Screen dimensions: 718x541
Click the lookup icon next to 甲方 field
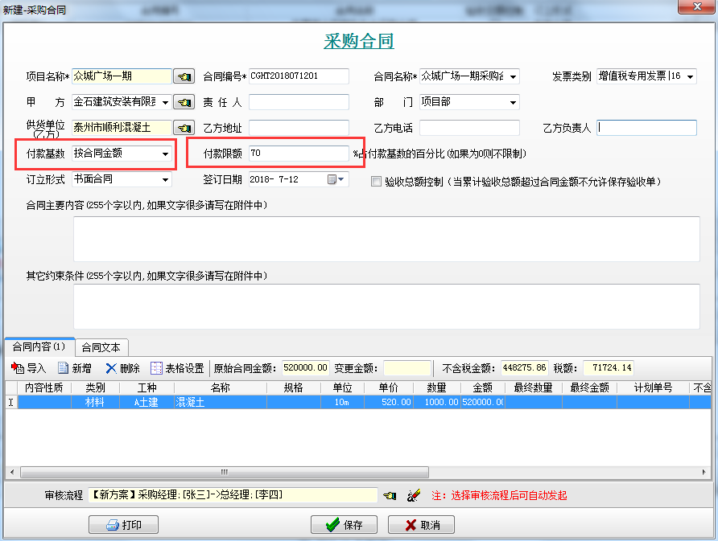click(184, 103)
